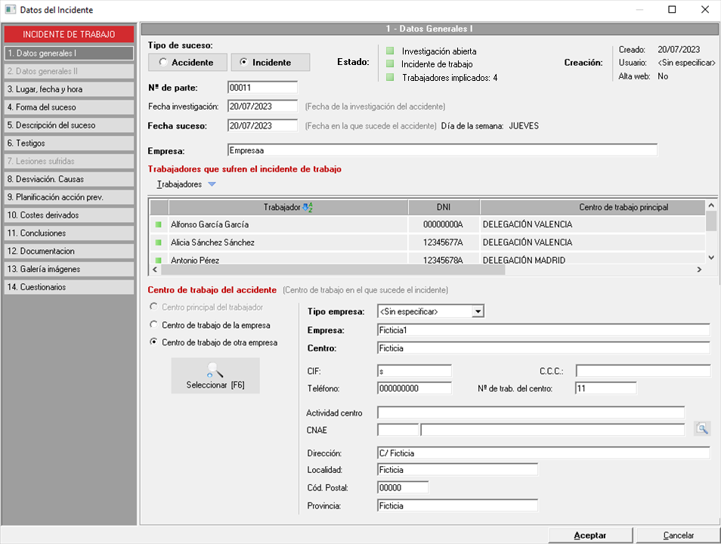Open section 3. Lugar, fecha y hora

tap(69, 89)
